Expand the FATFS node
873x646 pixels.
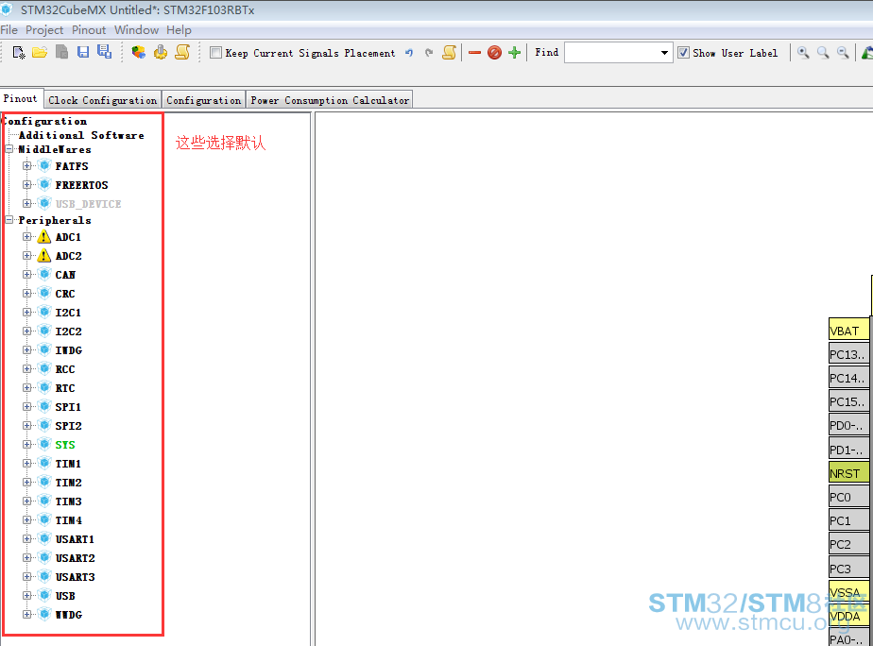[26, 166]
